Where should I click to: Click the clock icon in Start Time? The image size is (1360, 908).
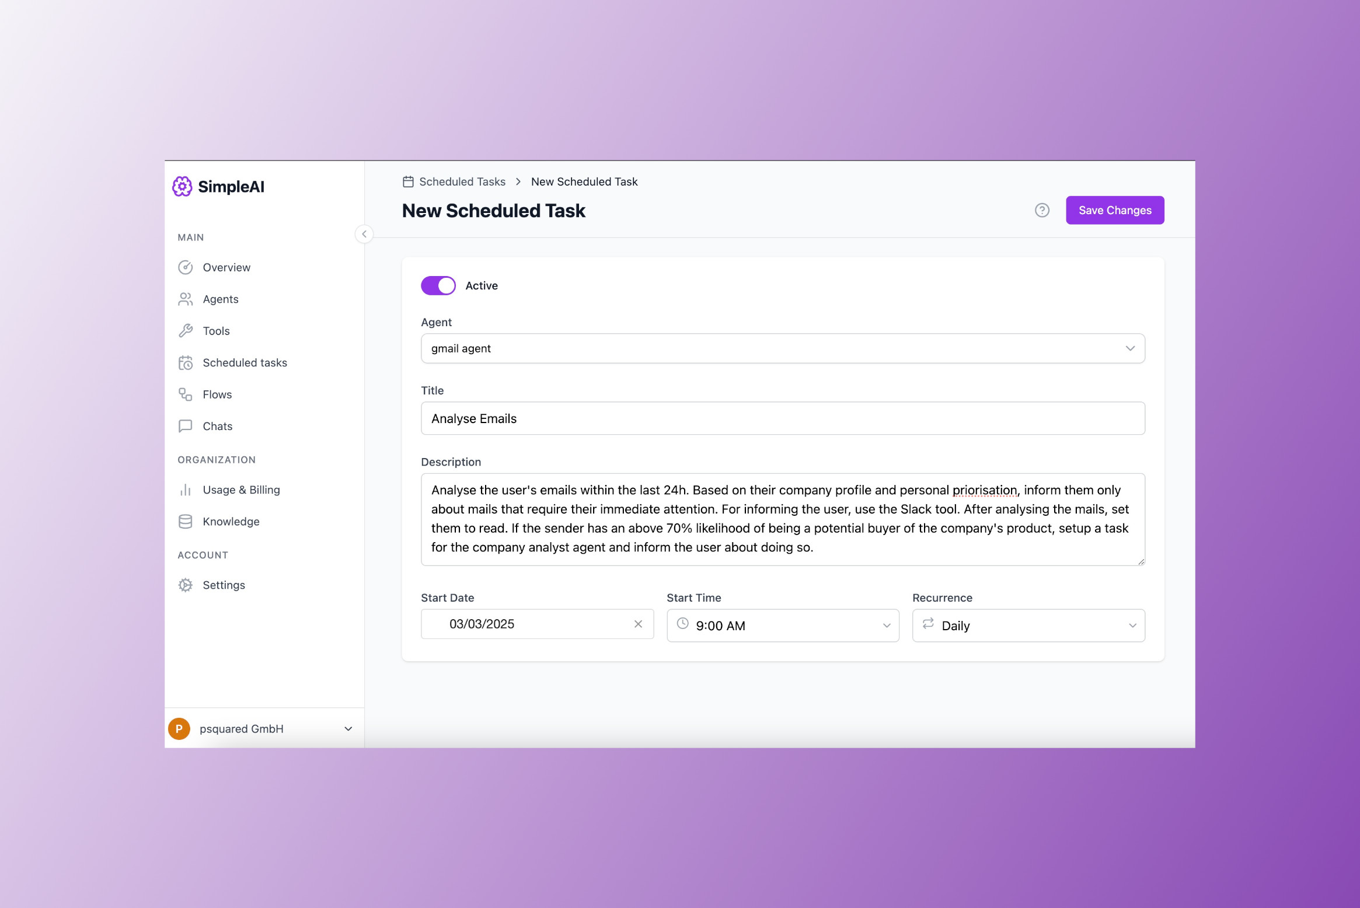coord(682,623)
